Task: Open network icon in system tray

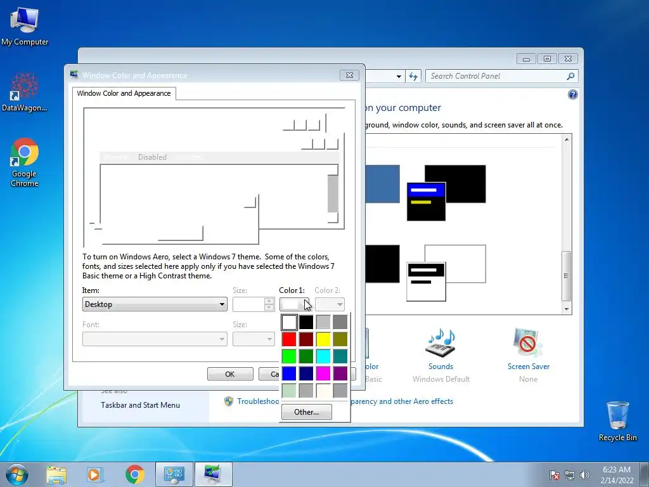Action: click(x=570, y=475)
